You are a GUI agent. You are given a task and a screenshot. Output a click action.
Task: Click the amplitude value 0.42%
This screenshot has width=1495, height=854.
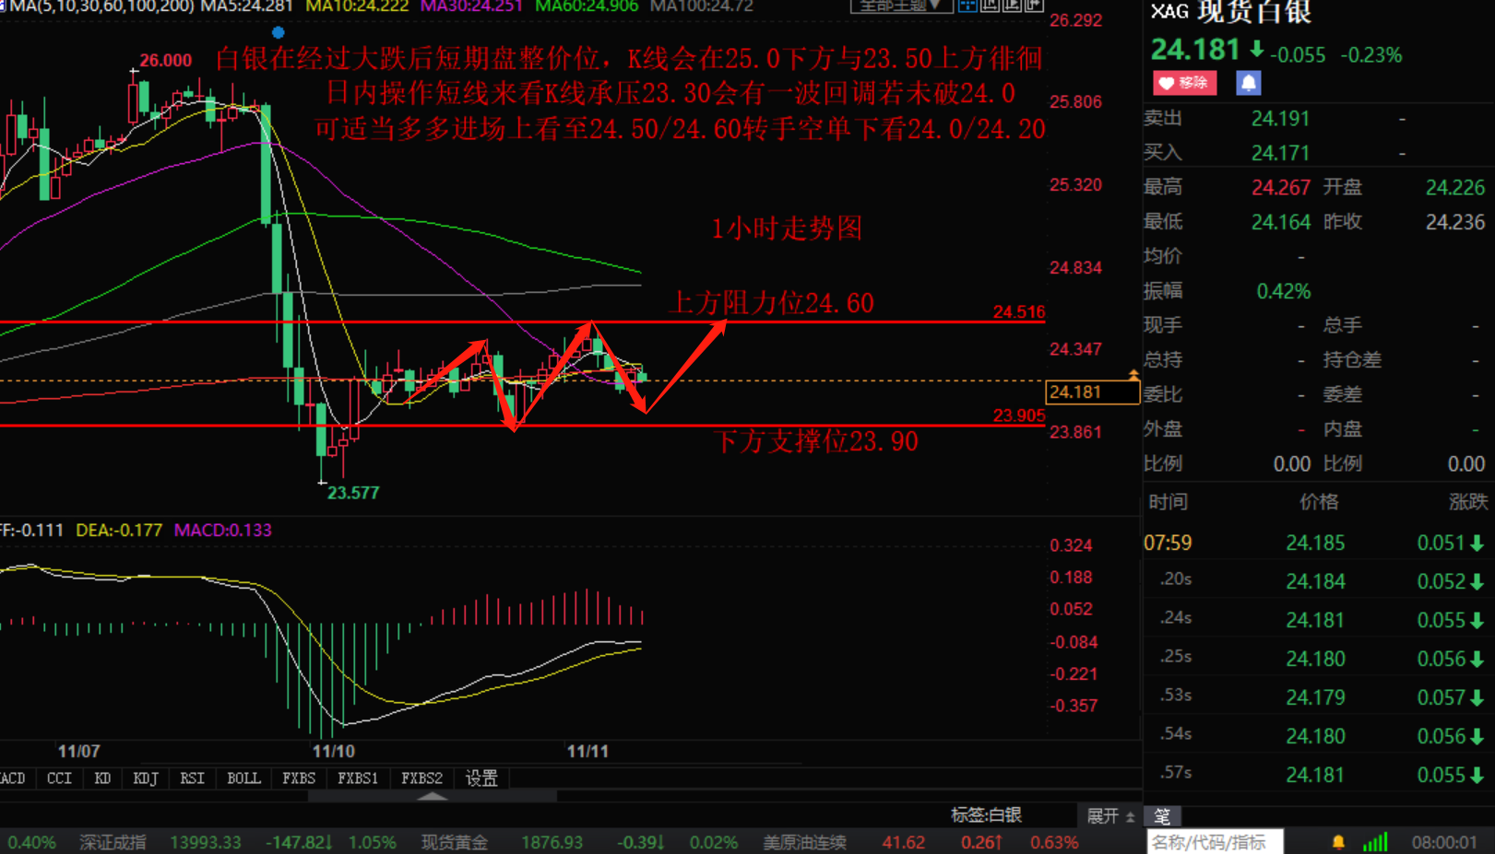(1284, 291)
